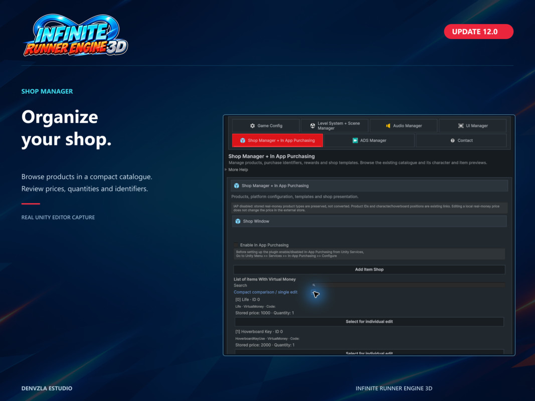The height and width of the screenshot is (401, 535).
Task: Click the cube icon beside Shop Window
Action: click(x=238, y=221)
